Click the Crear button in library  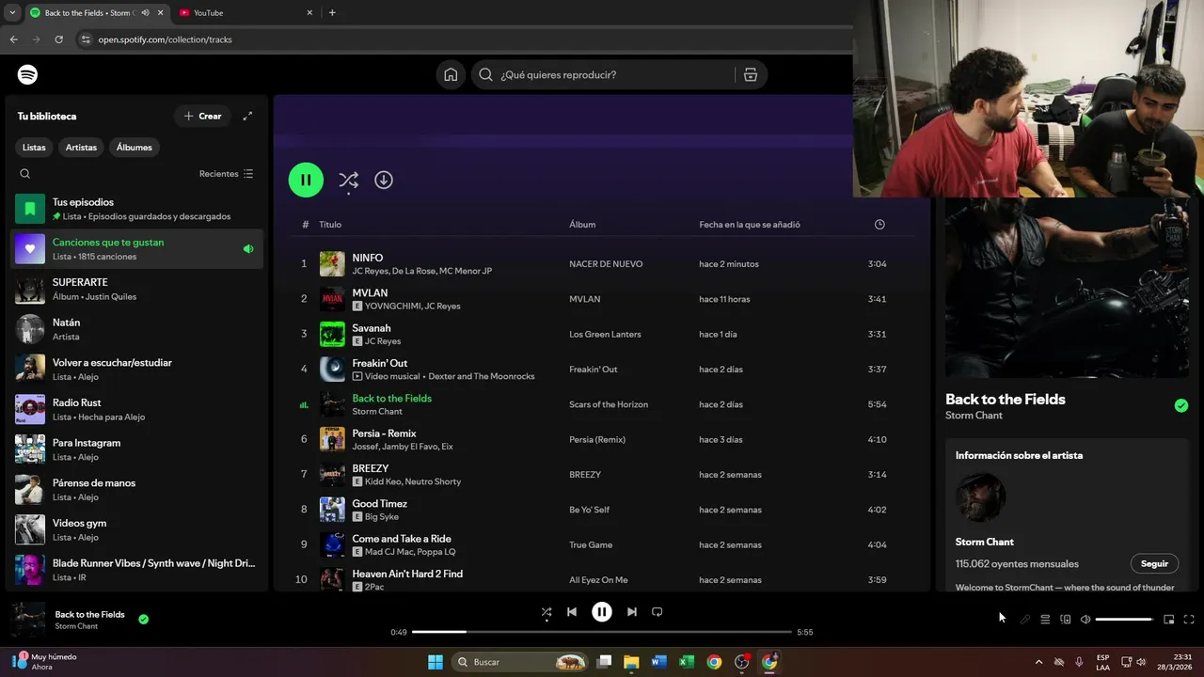tap(202, 116)
